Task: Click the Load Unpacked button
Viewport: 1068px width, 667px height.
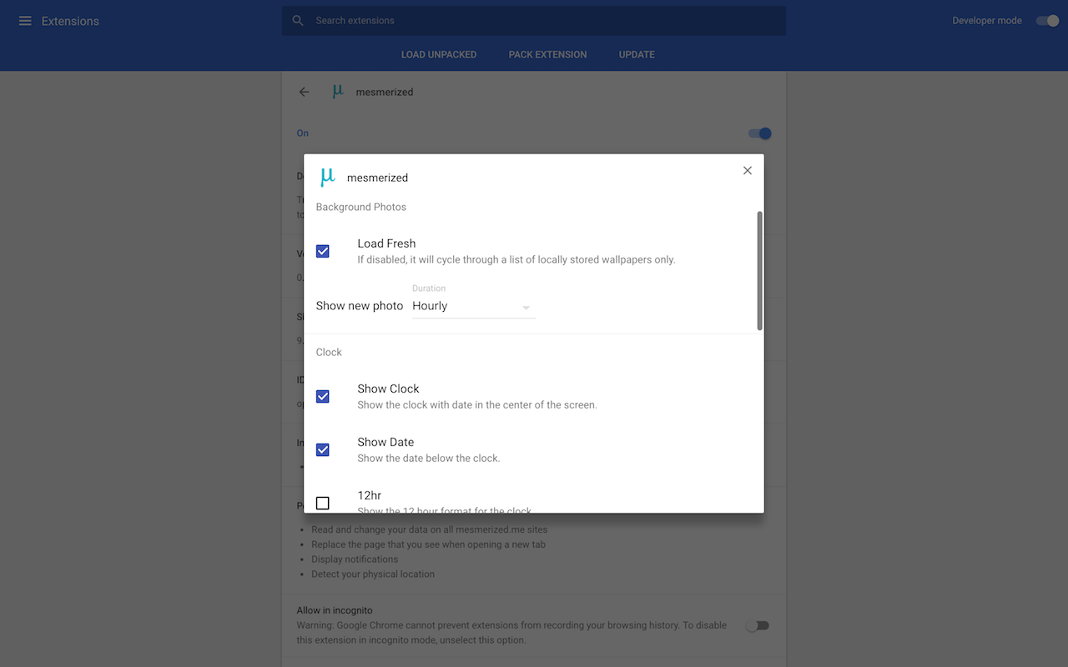Action: pyautogui.click(x=439, y=54)
